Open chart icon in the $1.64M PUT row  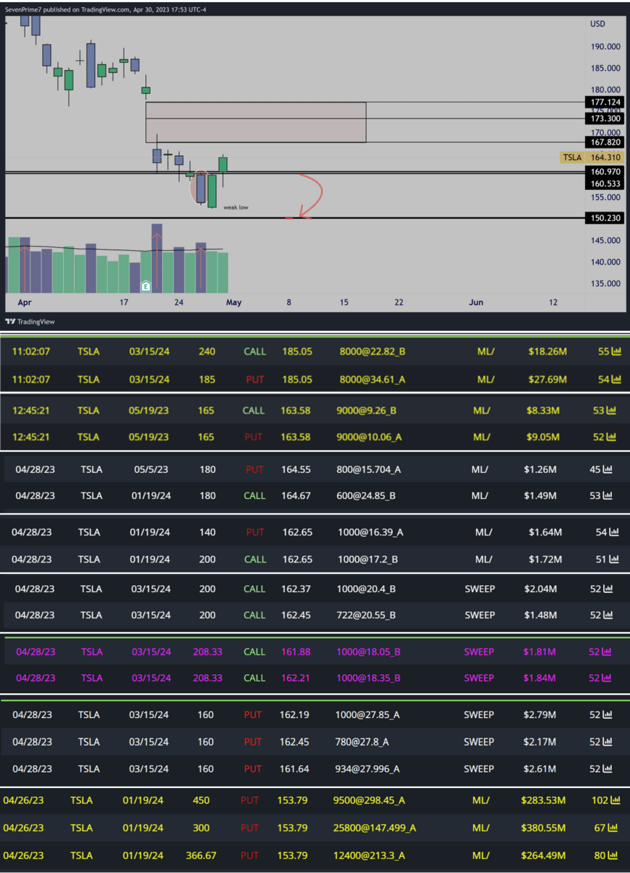613,533
